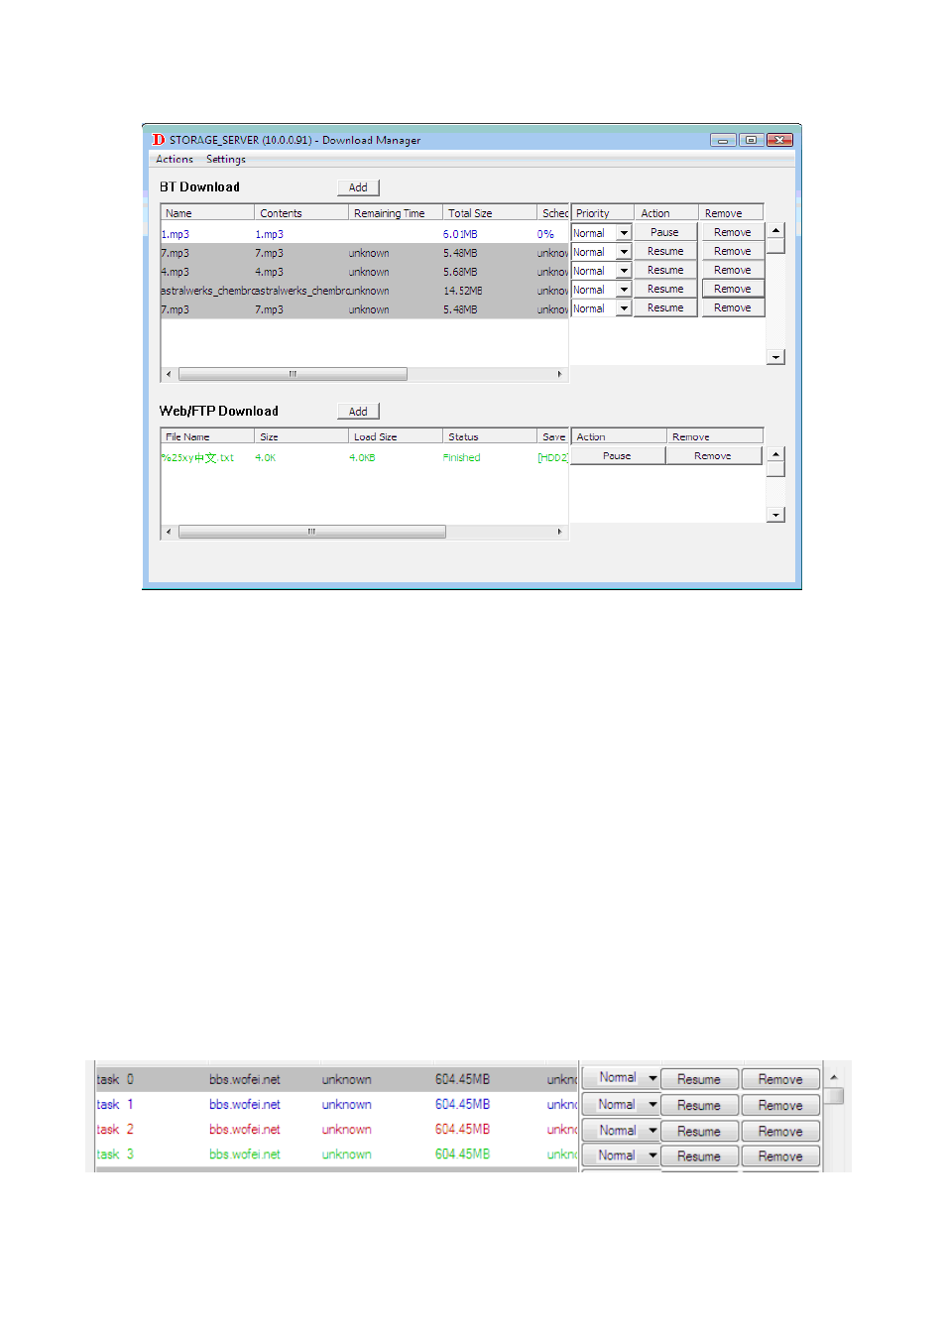The height and width of the screenshot is (1339, 946).
Task: Open Normal priority dropdown for task 3
Action: tap(621, 1156)
